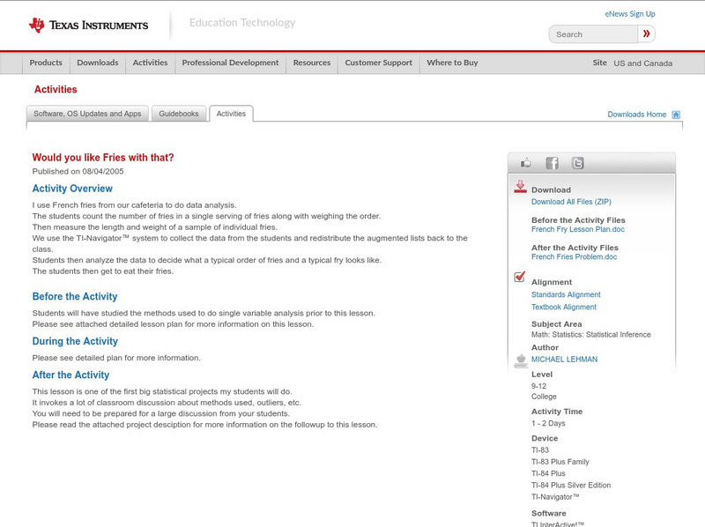Click the eNews Sign Up link
Image resolution: width=705 pixels, height=527 pixels.
(x=630, y=14)
